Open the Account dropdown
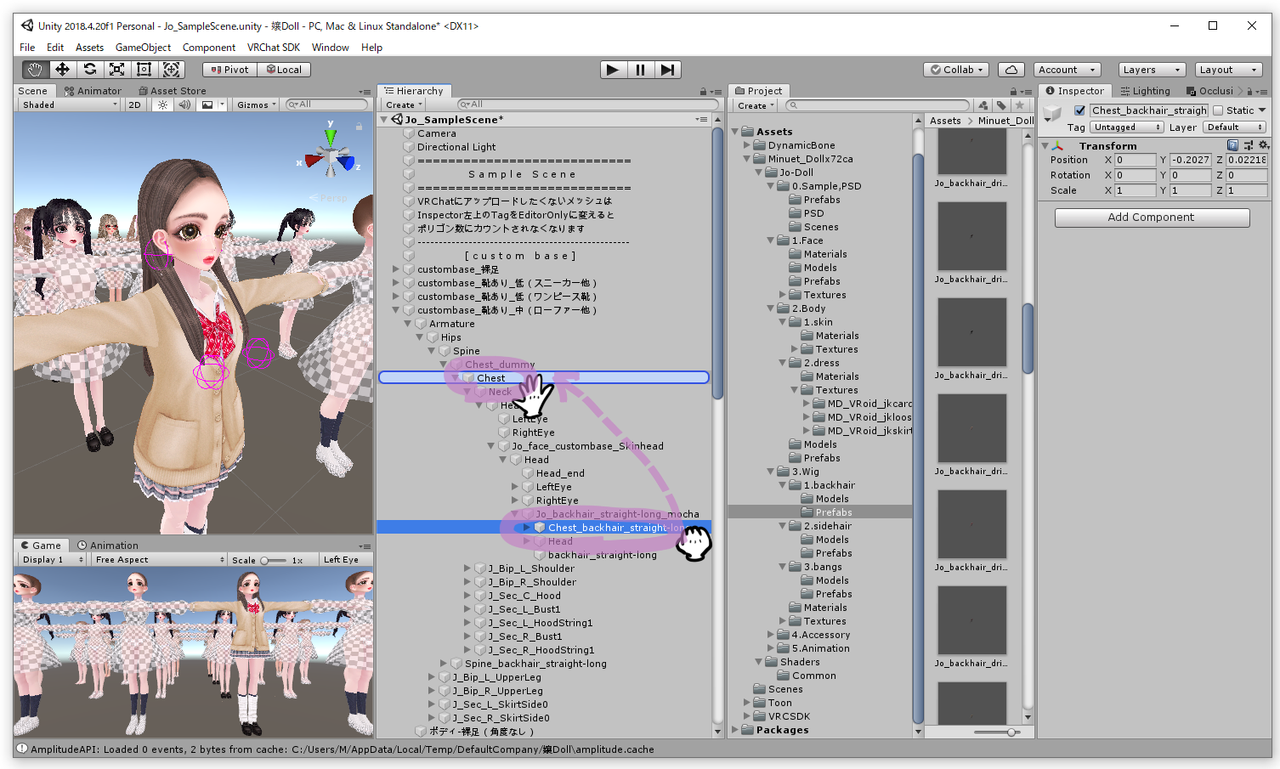 [x=1068, y=70]
